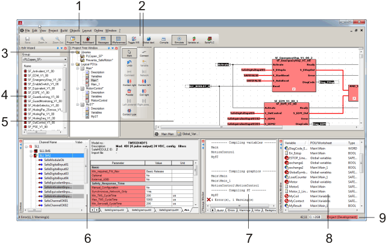Click the Max_TM5_CycleTime value 5000
The image size is (388, 244).
coord(158,200)
